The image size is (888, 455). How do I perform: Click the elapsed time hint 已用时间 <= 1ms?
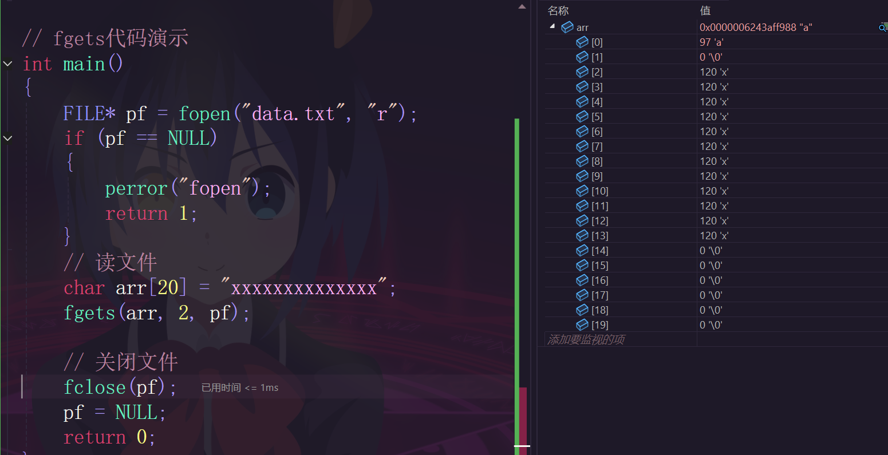(240, 387)
